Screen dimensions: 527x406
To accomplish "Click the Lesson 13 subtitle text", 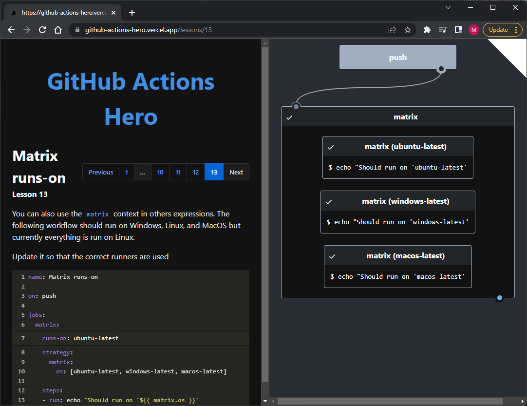I will click(30, 194).
